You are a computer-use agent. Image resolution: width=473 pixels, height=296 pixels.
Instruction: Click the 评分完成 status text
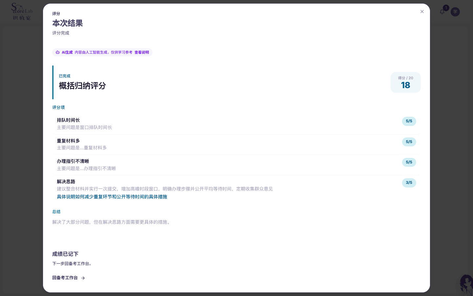tap(61, 33)
